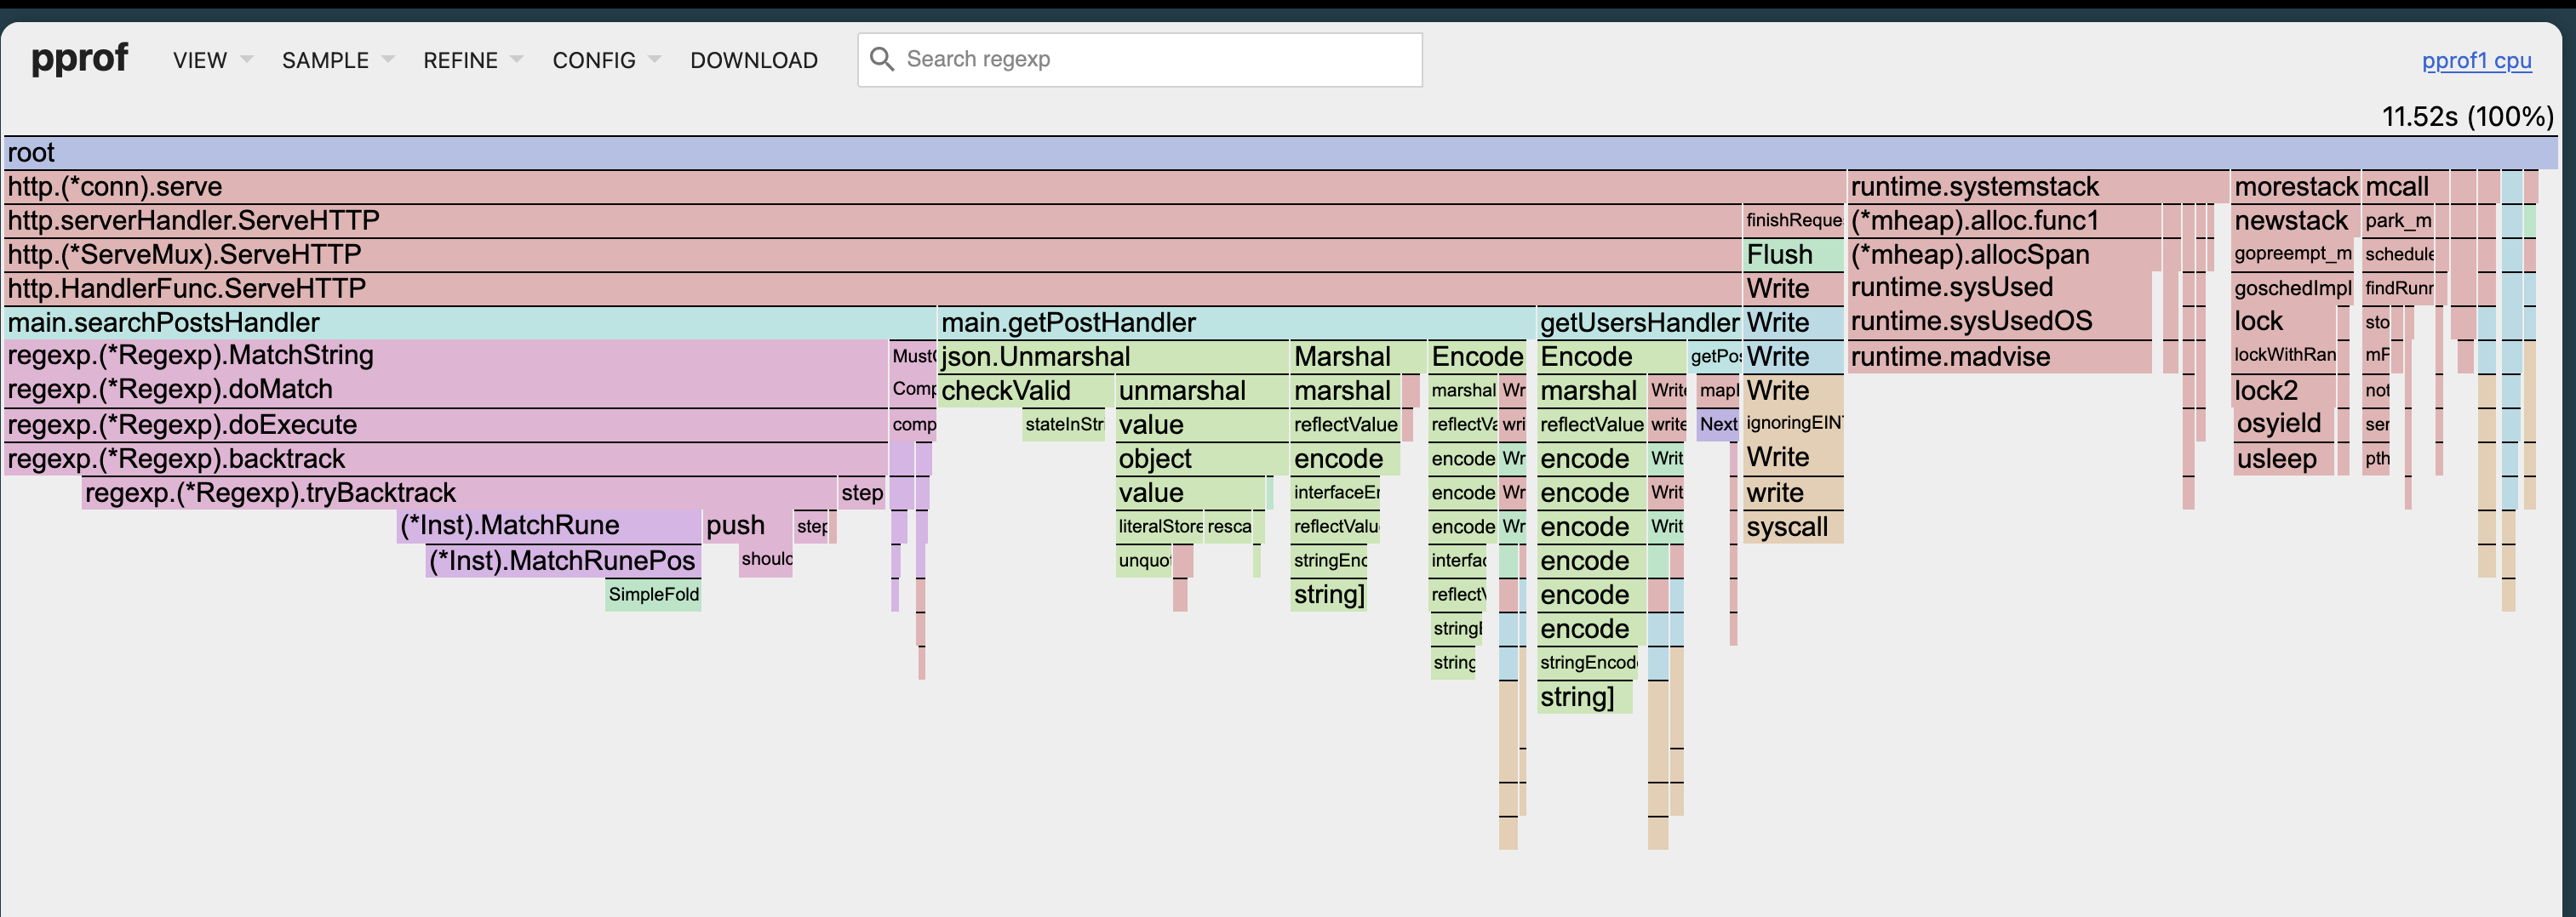Image resolution: width=2576 pixels, height=917 pixels.
Task: Expand the SAMPLE dropdown menu
Action: click(337, 60)
